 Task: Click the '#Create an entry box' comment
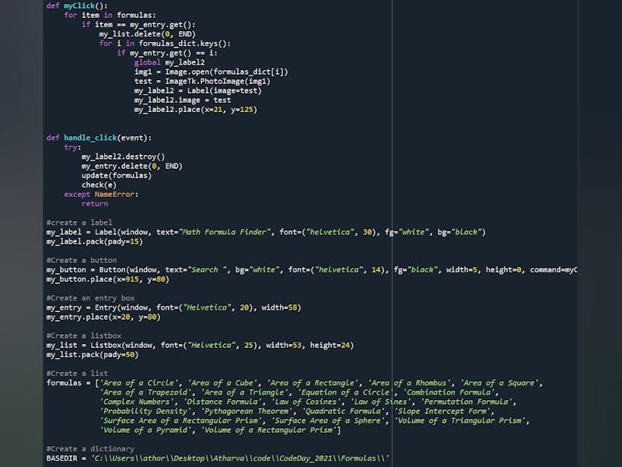click(90, 298)
